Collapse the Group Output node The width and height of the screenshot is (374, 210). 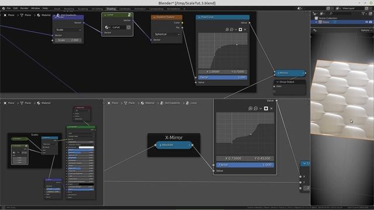[278, 82]
